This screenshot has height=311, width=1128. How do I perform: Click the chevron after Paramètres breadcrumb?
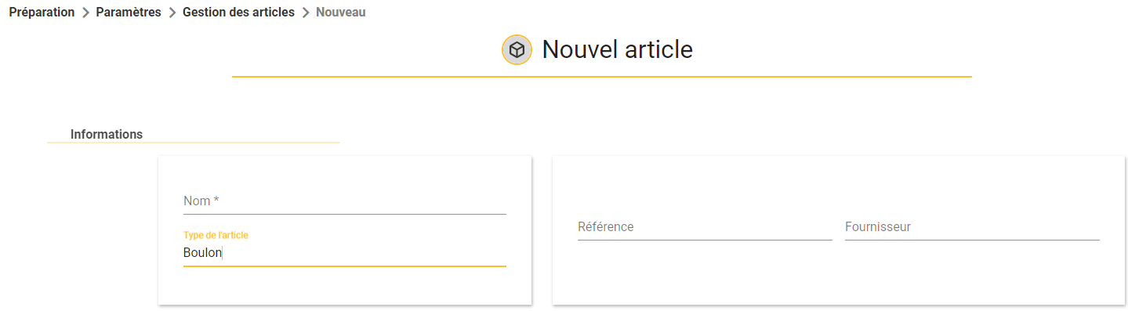coord(172,13)
